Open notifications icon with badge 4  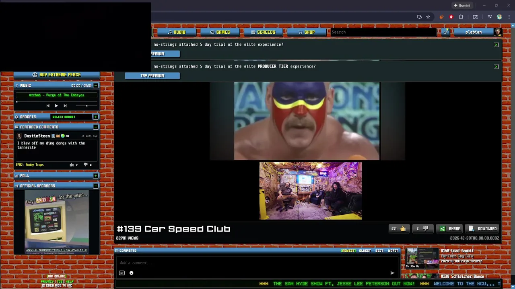tap(445, 32)
